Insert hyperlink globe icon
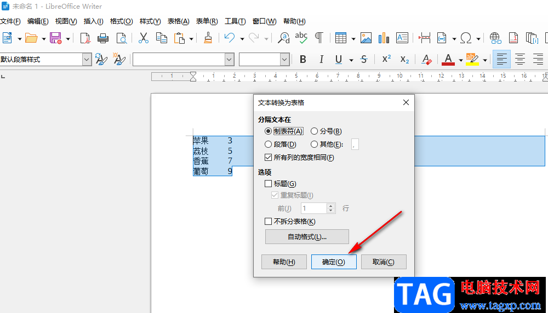Image resolution: width=548 pixels, height=313 pixels. (495, 38)
